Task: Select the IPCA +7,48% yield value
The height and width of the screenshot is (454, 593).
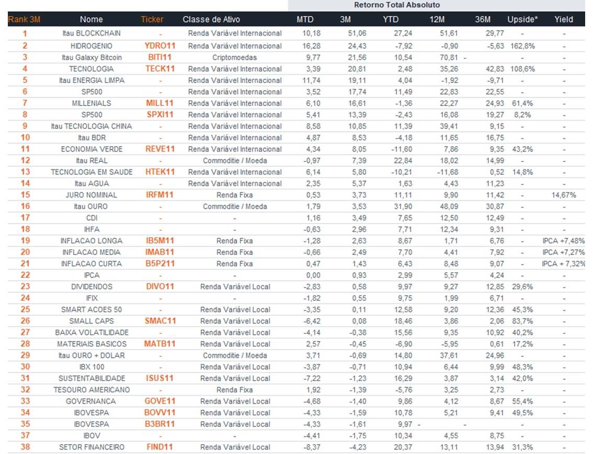Action: coord(564,241)
